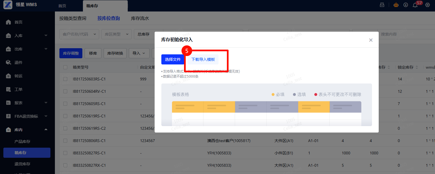Click the 库内 warehouse icon in sidebar

[x=8, y=130]
